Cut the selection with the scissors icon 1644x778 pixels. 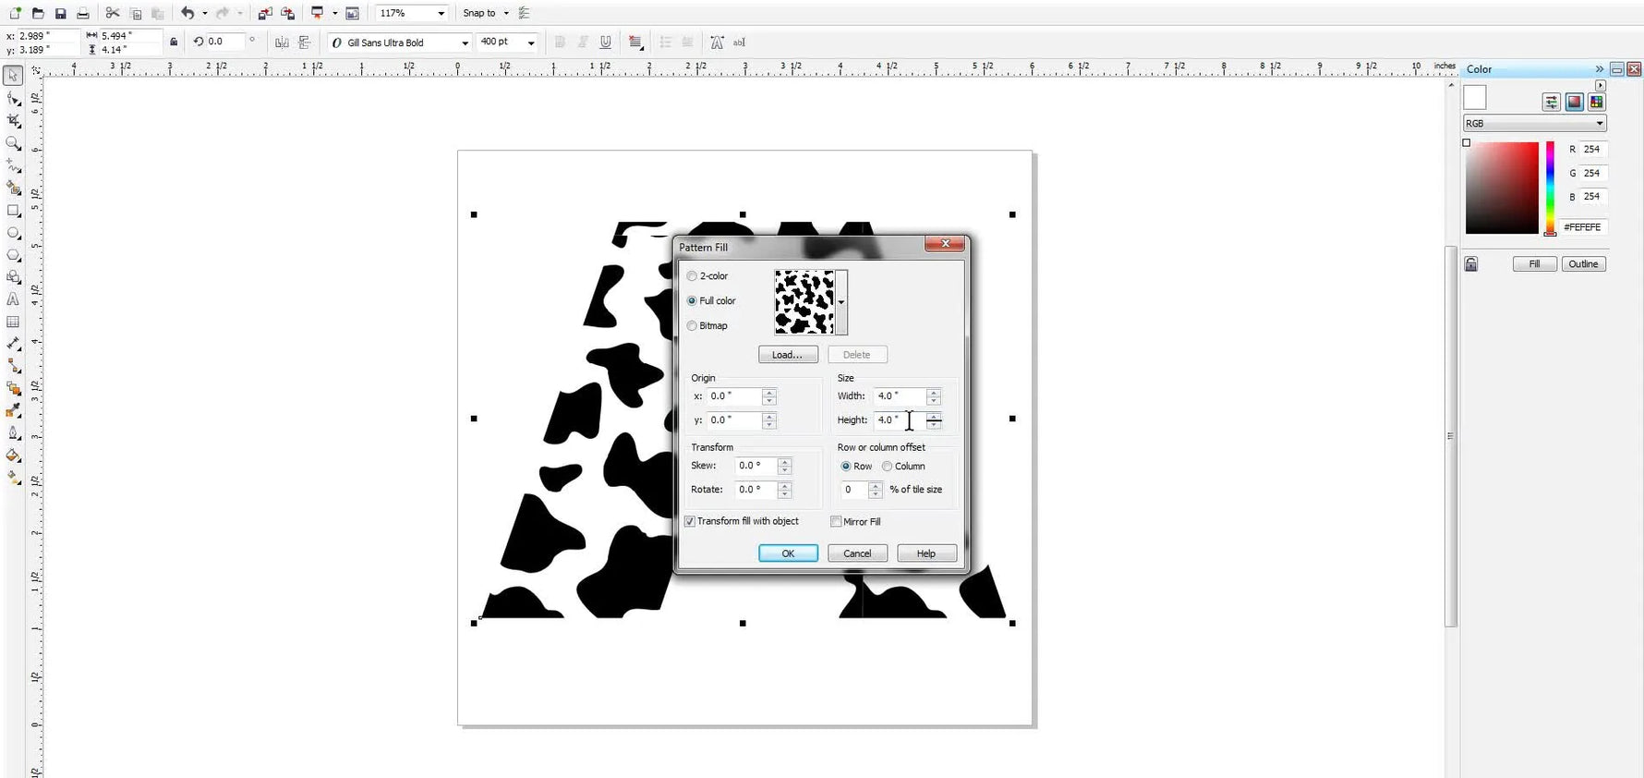[x=113, y=13]
